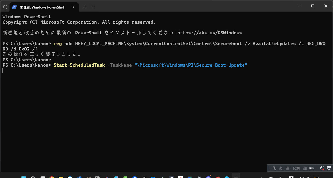The height and width of the screenshot is (178, 333).
Task: Close the Terminal window
Action: pos(326,6)
